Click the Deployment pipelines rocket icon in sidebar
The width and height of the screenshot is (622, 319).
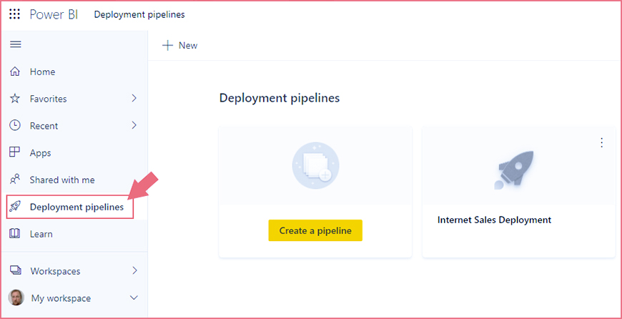(15, 207)
